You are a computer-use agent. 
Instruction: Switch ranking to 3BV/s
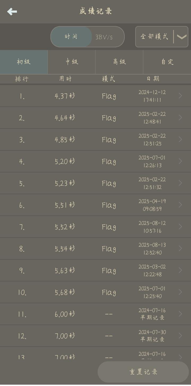(x=104, y=37)
